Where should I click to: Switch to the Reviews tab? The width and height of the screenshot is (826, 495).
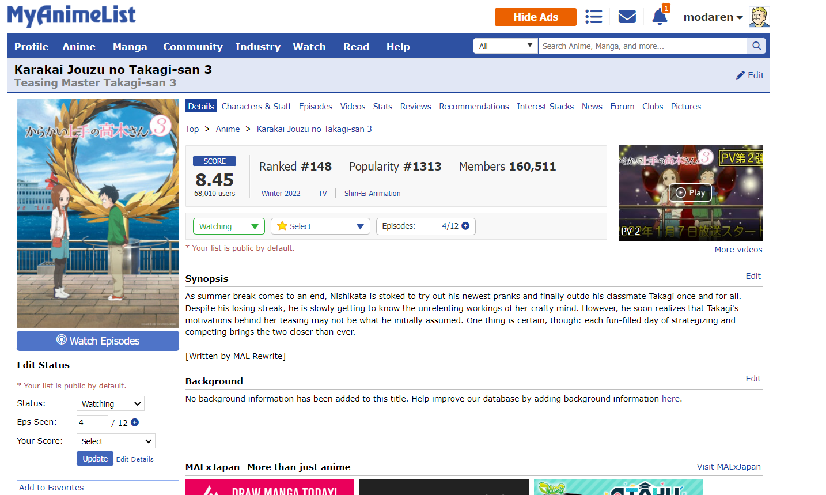click(415, 106)
